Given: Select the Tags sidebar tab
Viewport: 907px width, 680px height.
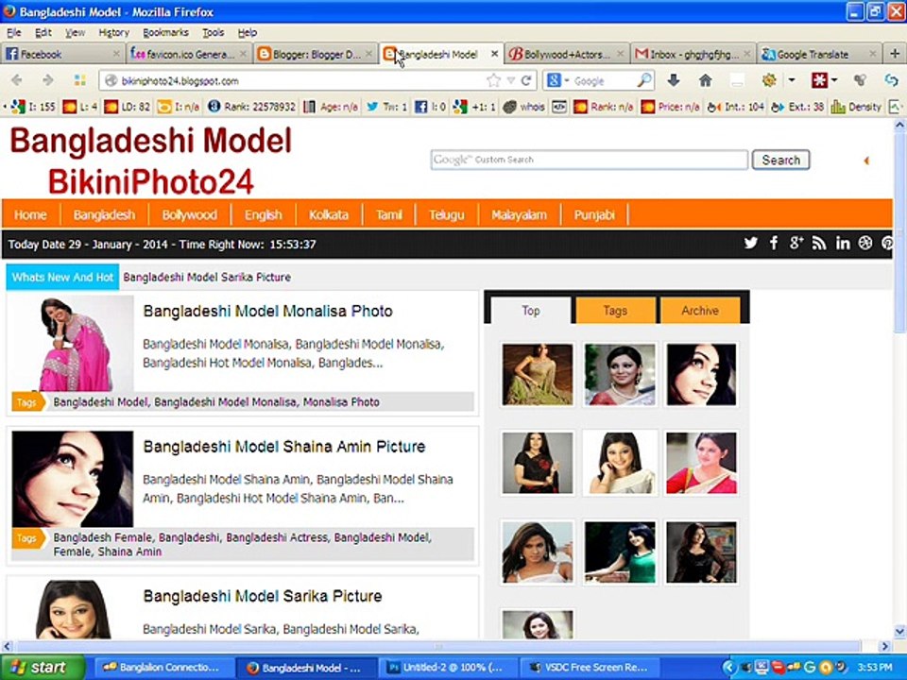Looking at the screenshot, I should pos(615,311).
